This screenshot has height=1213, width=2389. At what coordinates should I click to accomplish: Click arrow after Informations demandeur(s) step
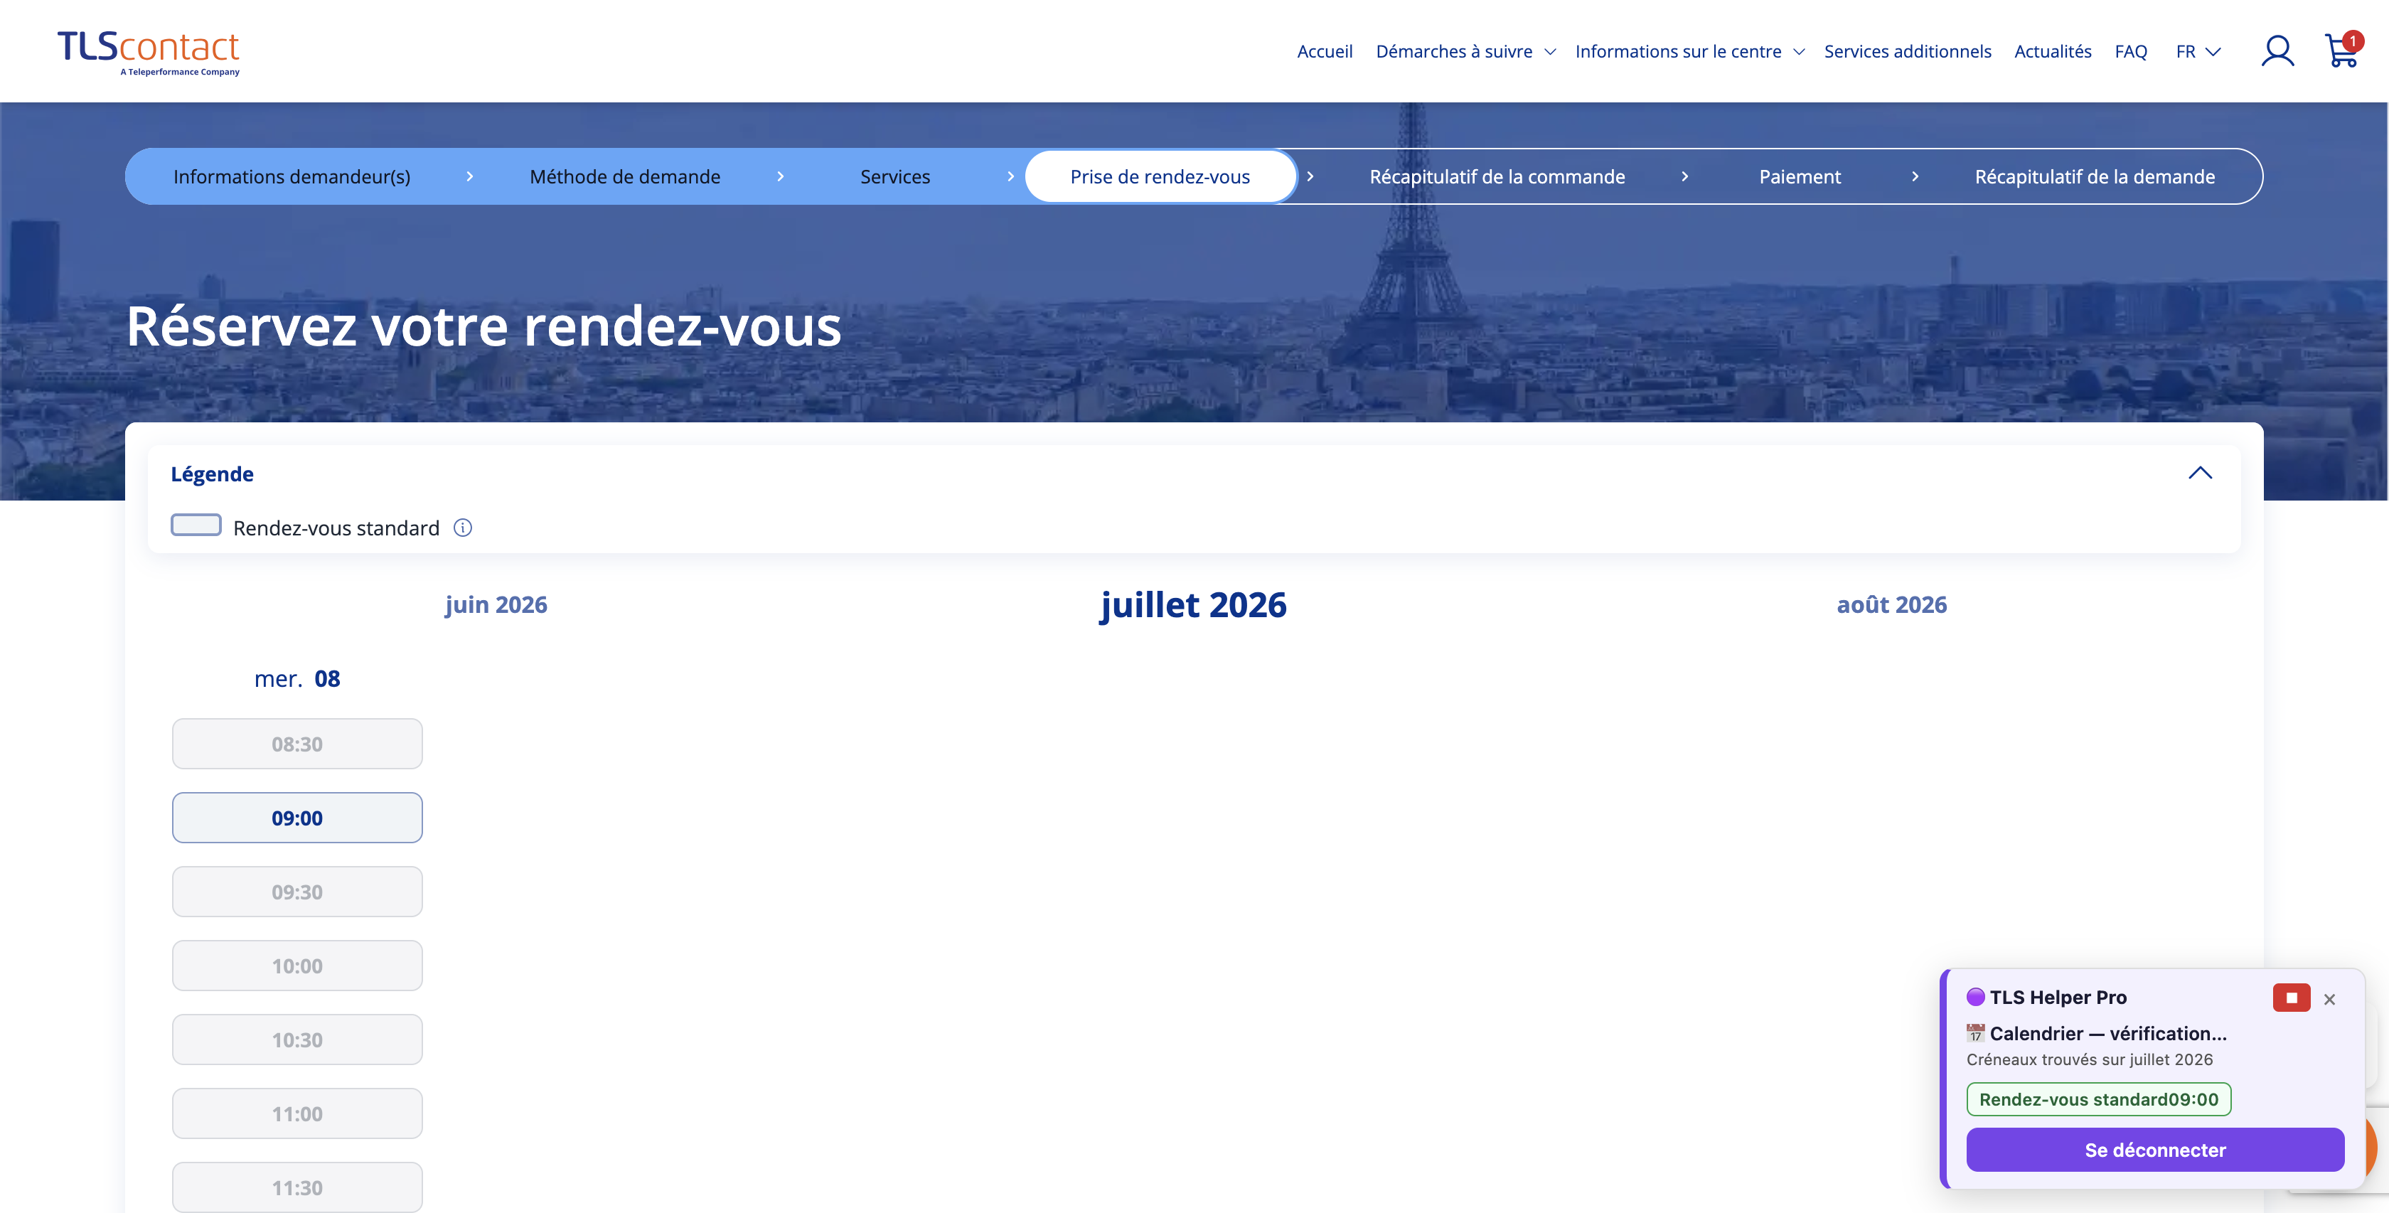(x=469, y=176)
